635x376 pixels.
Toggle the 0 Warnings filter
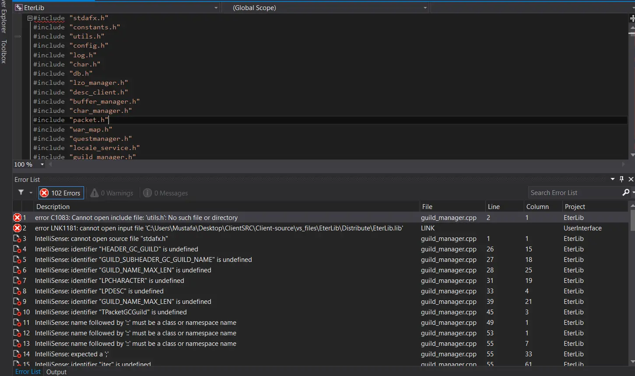coord(112,193)
